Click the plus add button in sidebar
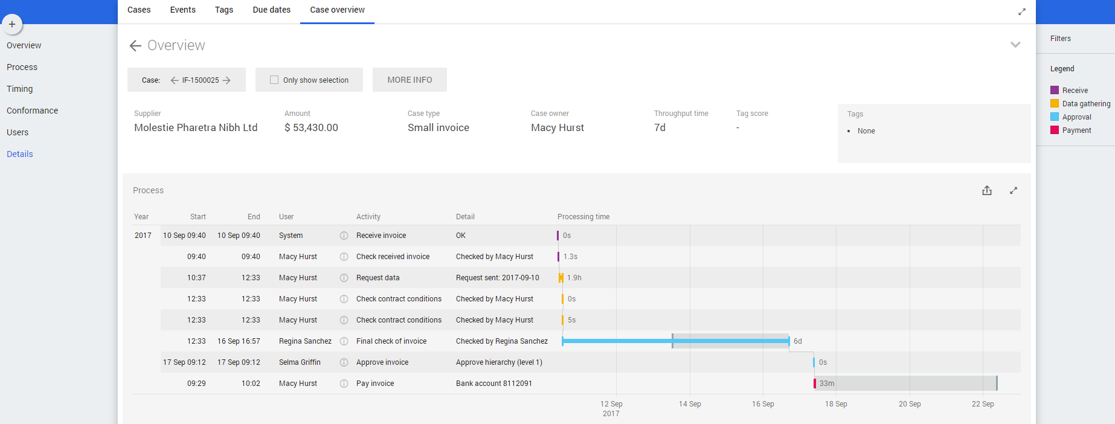The height and width of the screenshot is (424, 1115). point(12,24)
